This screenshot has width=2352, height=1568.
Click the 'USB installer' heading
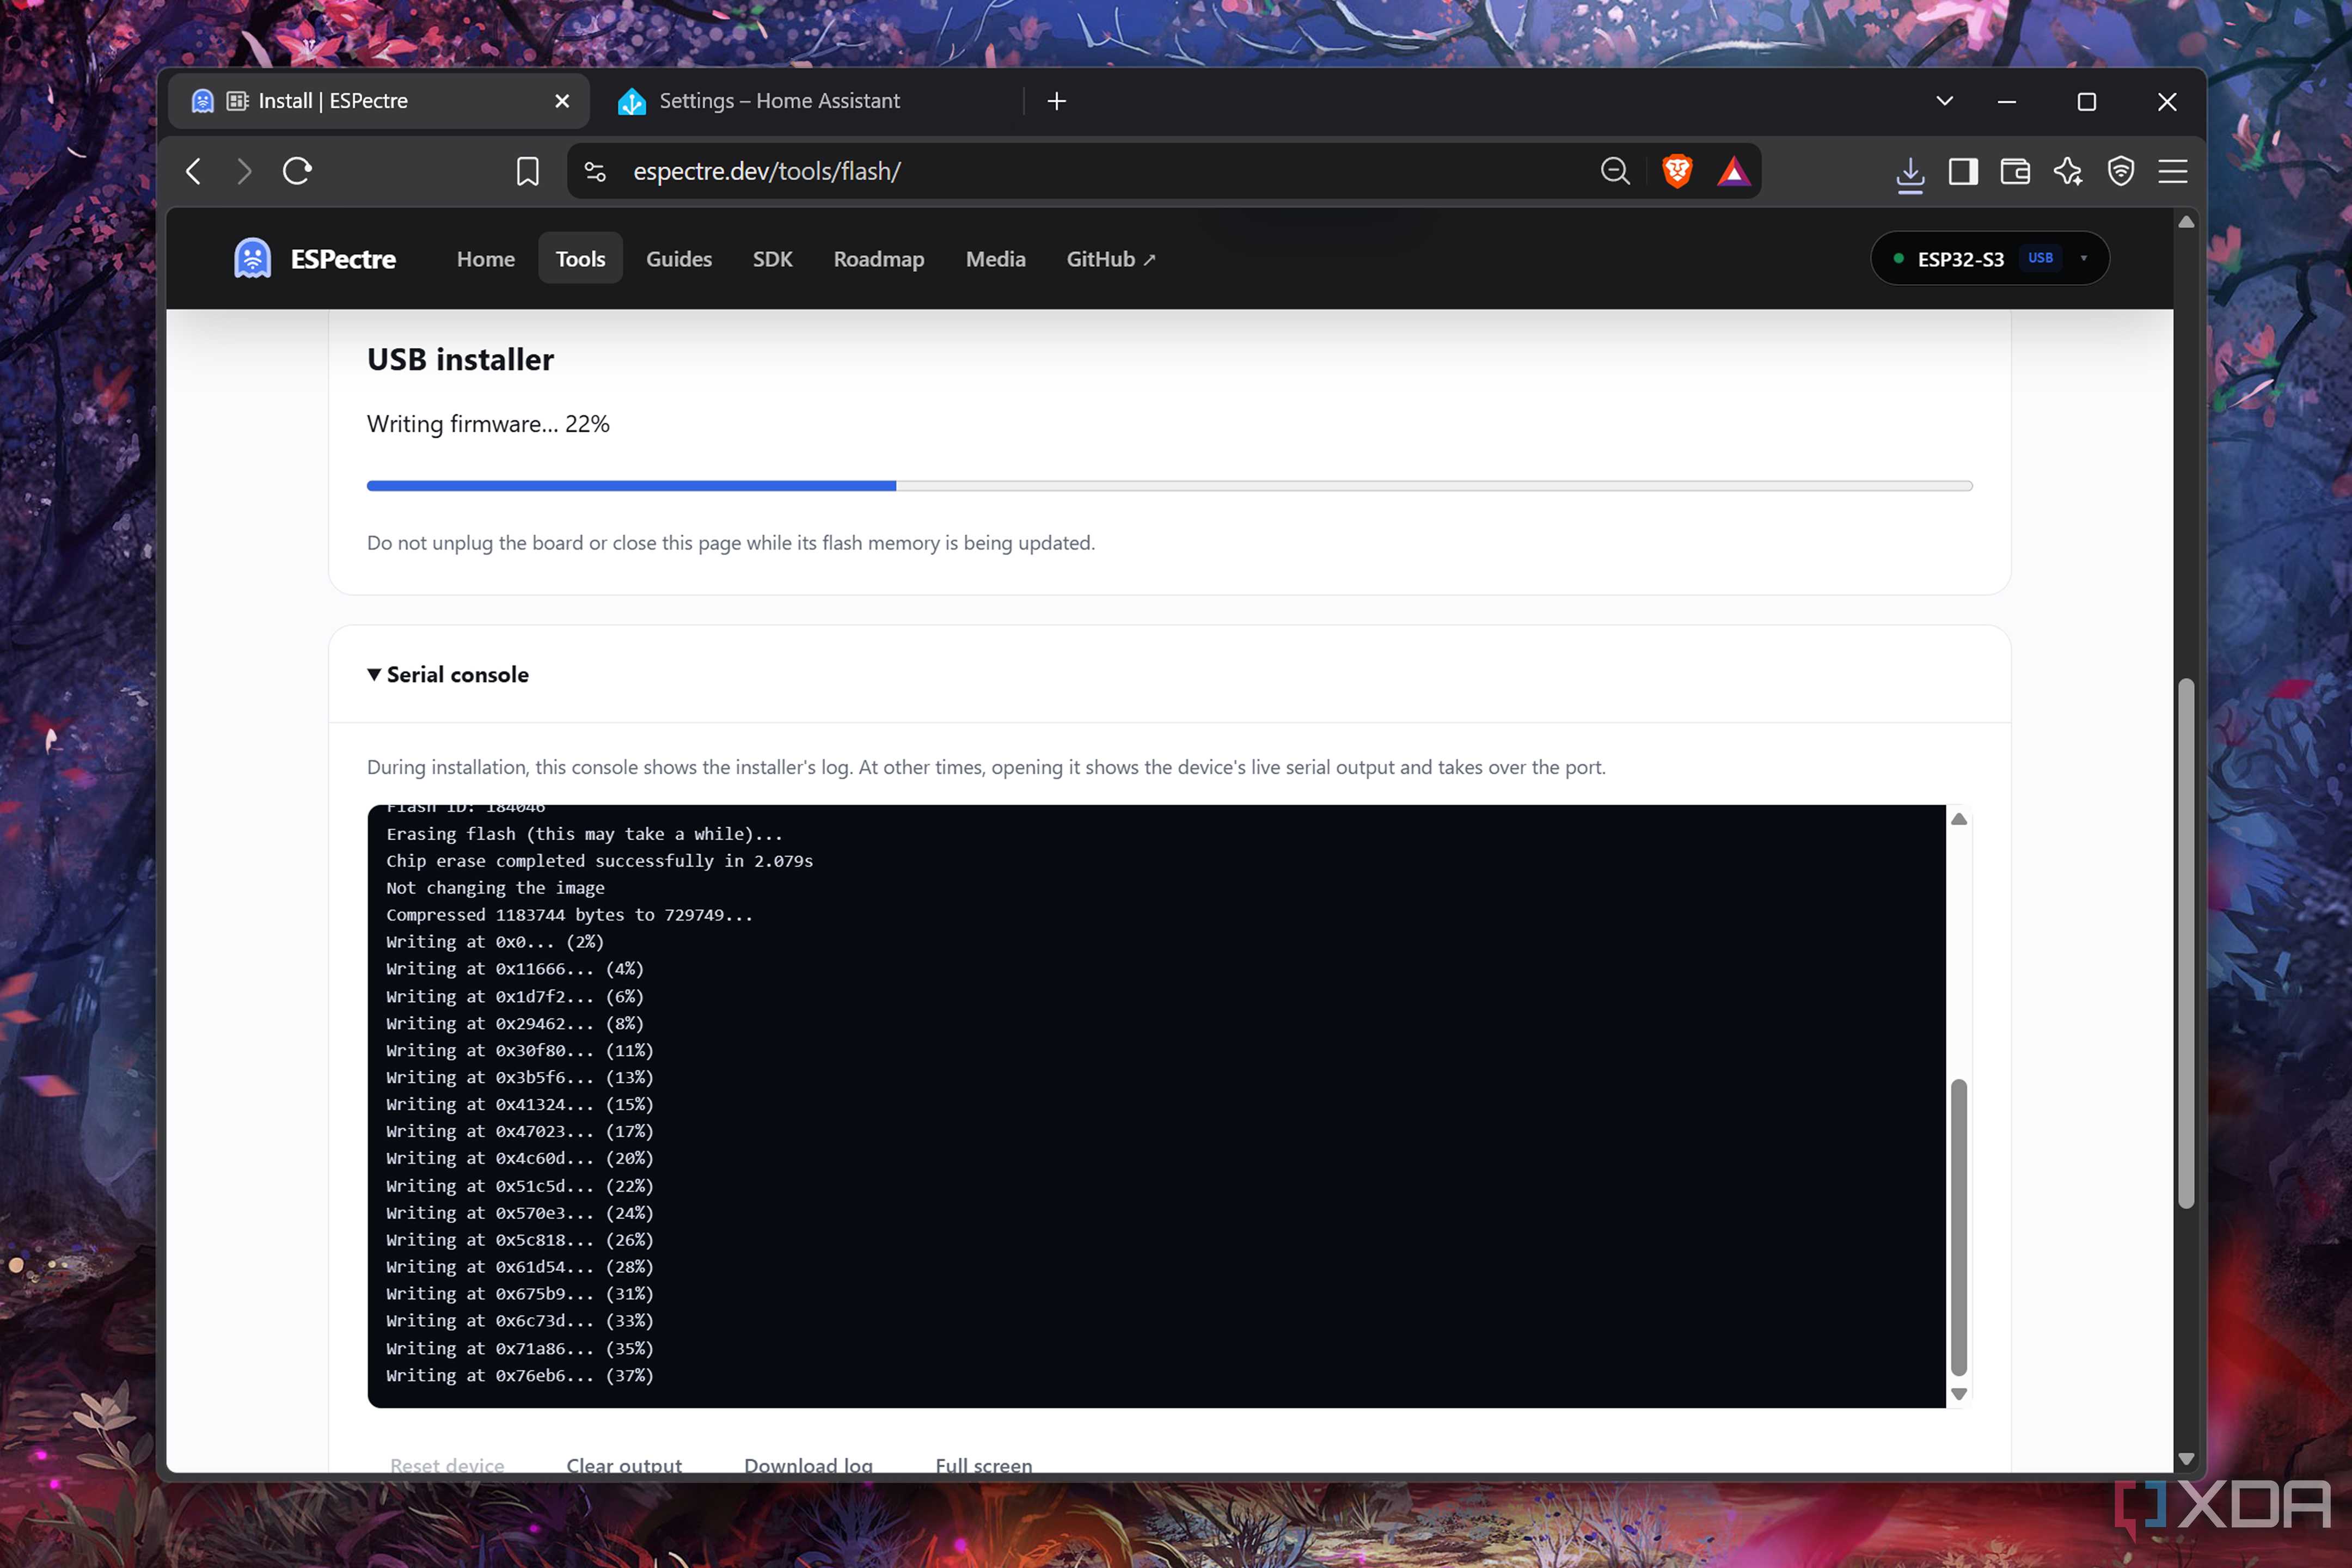[460, 360]
